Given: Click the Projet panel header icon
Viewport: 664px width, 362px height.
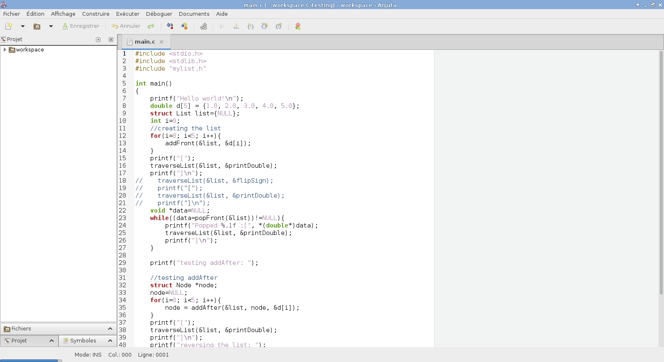Looking at the screenshot, I should point(3,39).
